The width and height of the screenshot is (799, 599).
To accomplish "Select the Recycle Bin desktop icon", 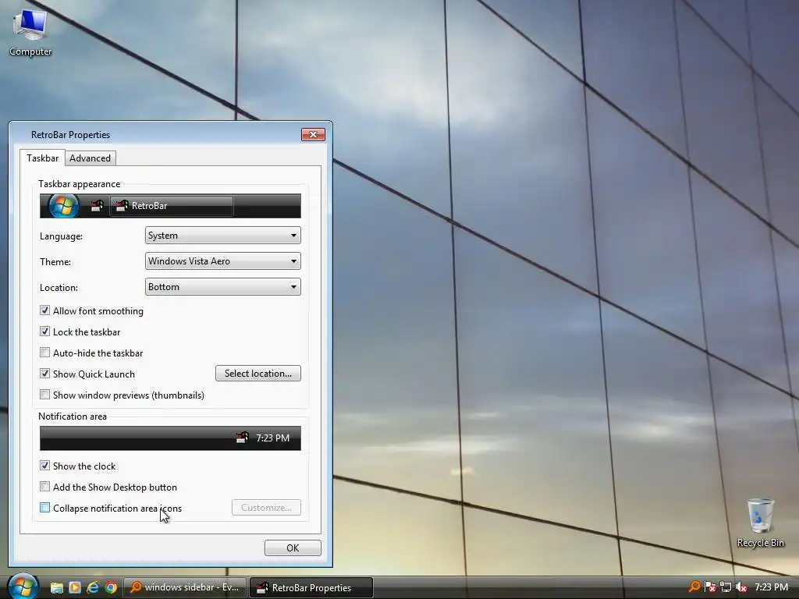I will pyautogui.click(x=760, y=523).
